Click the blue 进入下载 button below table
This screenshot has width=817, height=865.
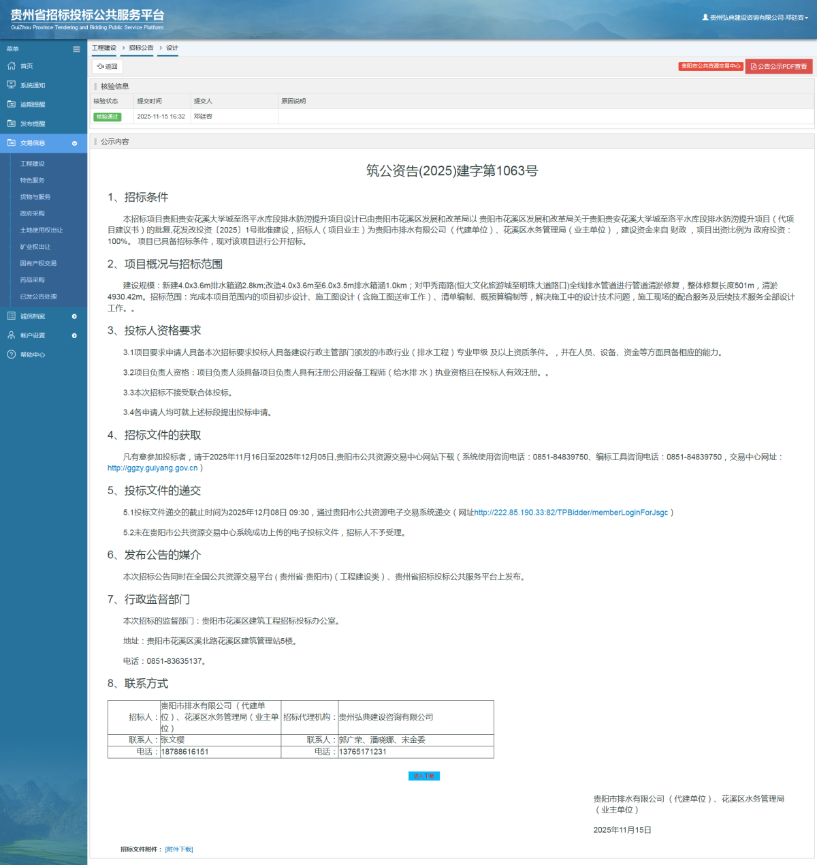tap(426, 776)
